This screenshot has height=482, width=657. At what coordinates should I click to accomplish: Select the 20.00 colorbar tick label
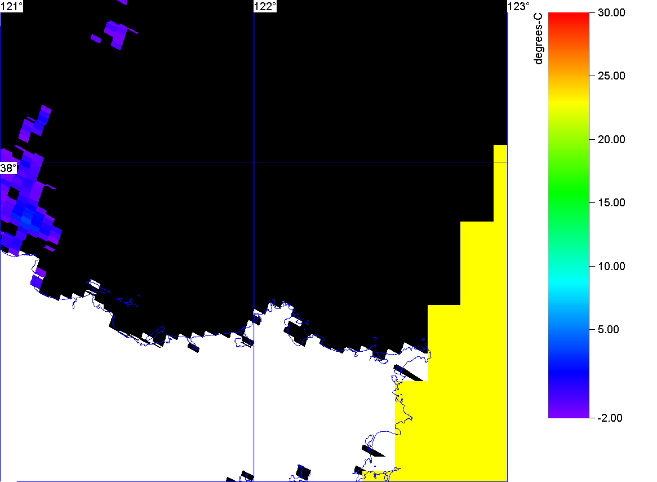[611, 139]
